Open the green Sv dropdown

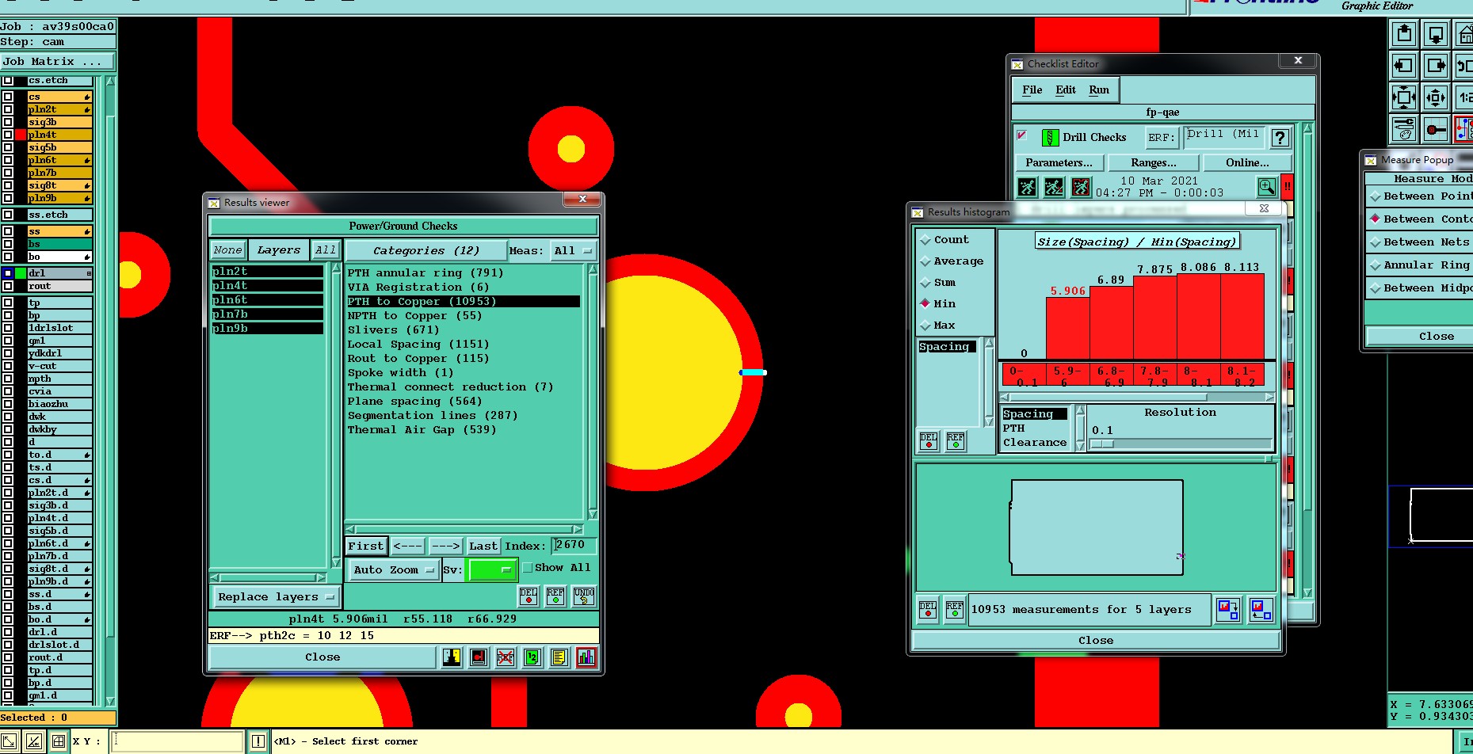[493, 570]
